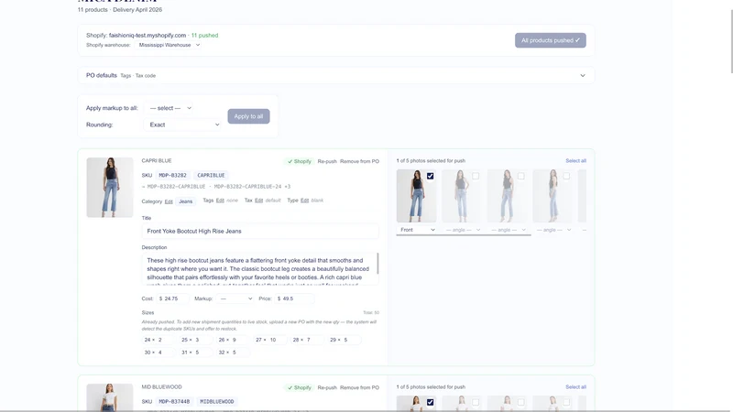Click the Capri Blue product main thumbnail
Image resolution: width=733 pixels, height=412 pixels.
(x=110, y=188)
